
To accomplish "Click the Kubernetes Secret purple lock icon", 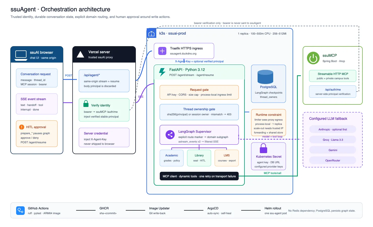I will (x=263, y=148).
